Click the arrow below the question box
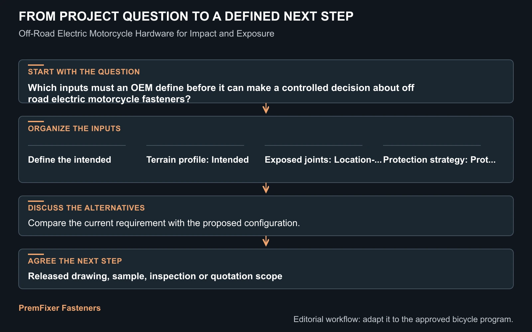The width and height of the screenshot is (532, 332). 266,109
